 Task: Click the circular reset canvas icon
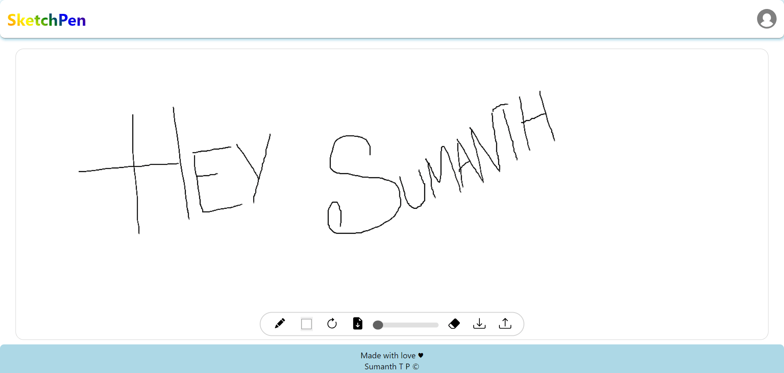(332, 324)
